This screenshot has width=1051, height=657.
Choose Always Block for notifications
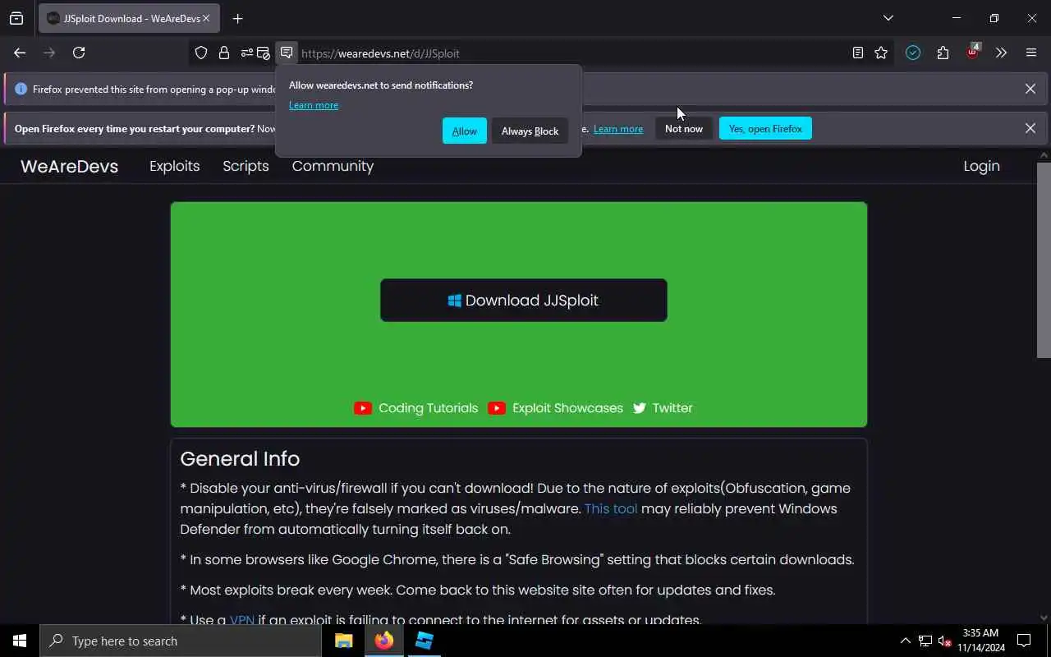(530, 131)
